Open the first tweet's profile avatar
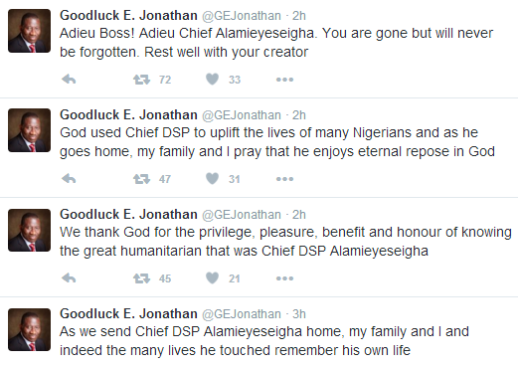 point(29,31)
